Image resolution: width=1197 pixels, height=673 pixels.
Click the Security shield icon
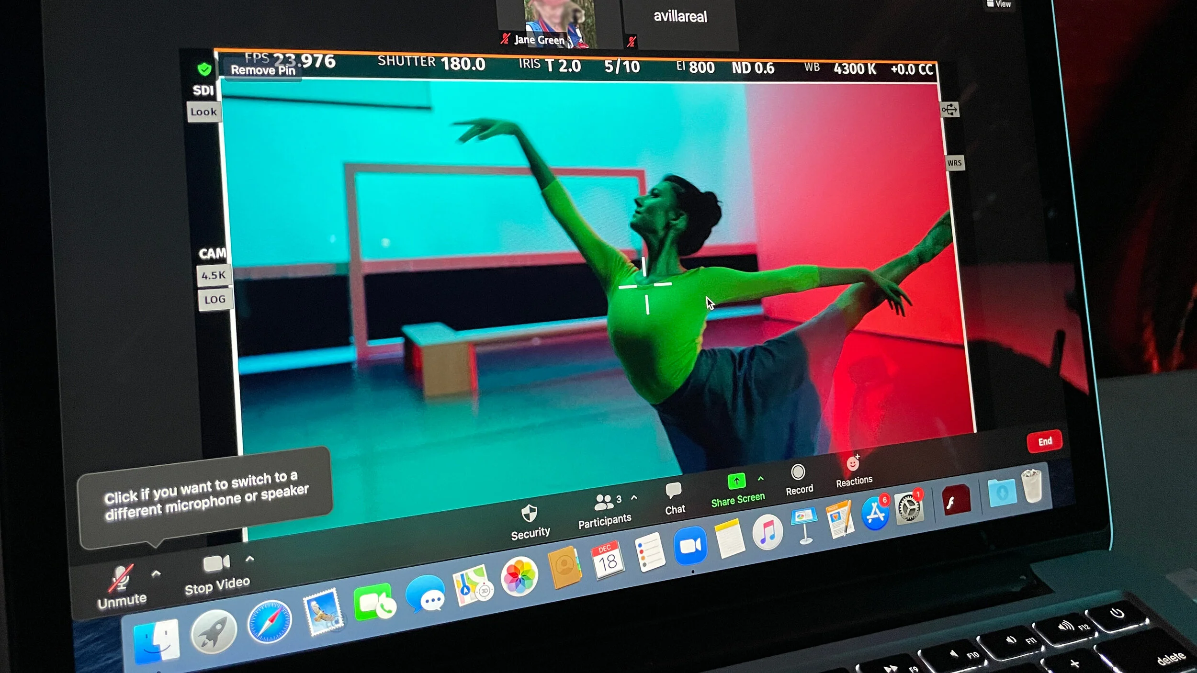click(x=529, y=514)
